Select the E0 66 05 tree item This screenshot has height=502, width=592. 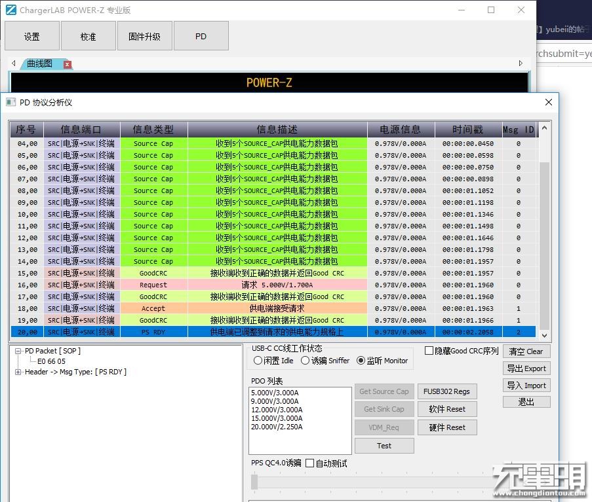51,361
